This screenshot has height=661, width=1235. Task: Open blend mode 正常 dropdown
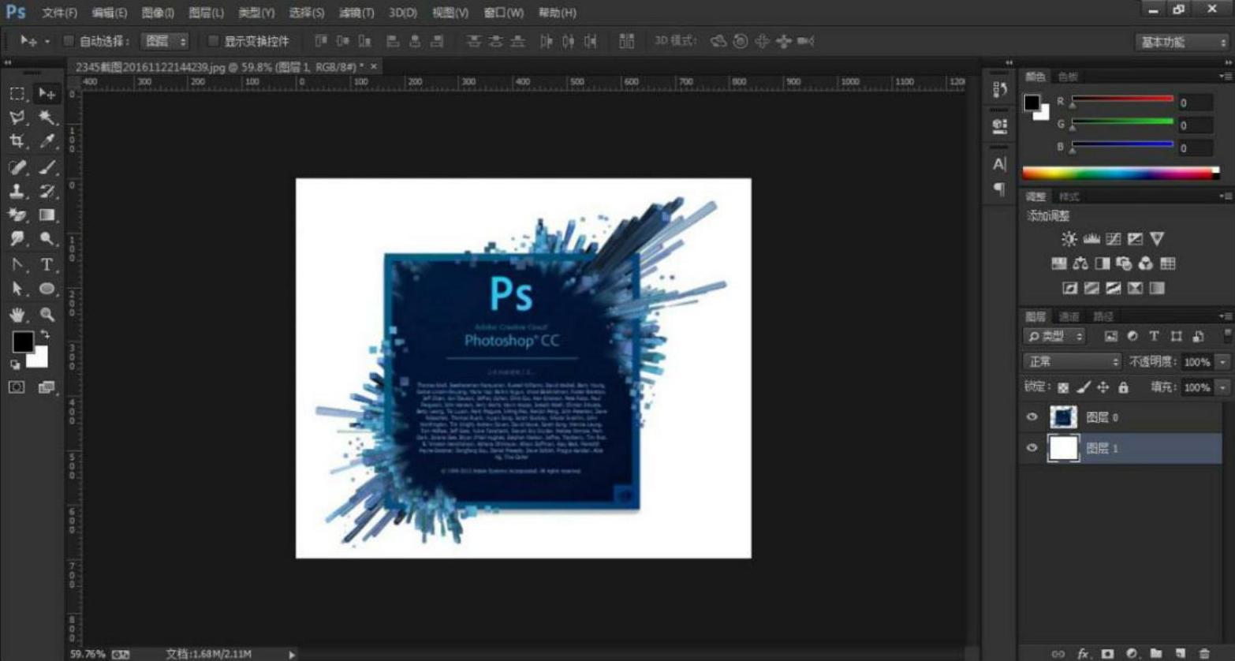(1072, 361)
